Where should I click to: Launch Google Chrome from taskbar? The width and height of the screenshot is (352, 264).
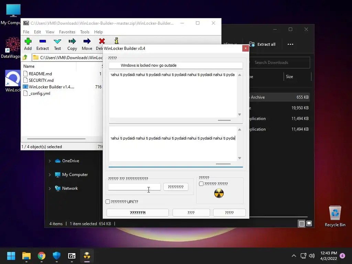pos(42,256)
